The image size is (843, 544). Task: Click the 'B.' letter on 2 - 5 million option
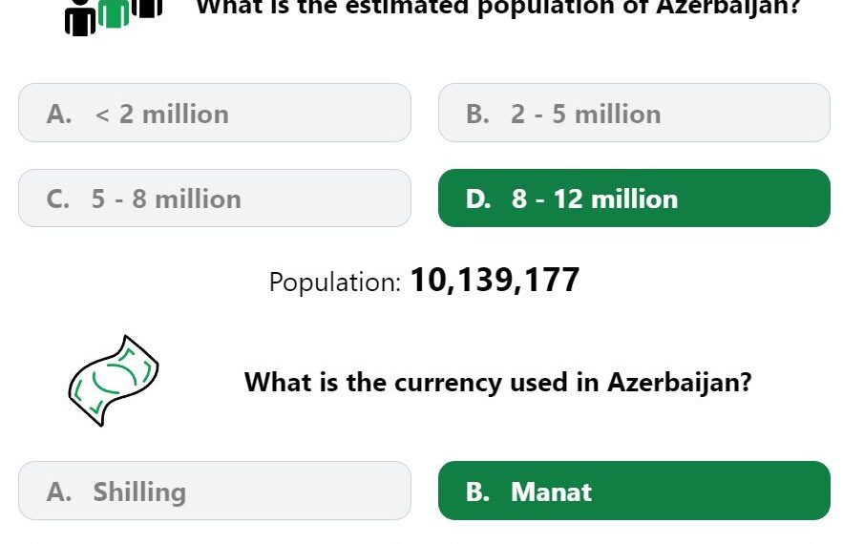(x=478, y=114)
